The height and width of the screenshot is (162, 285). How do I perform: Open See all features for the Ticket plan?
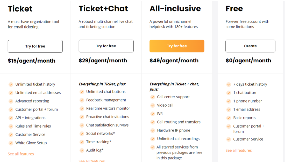click(21, 154)
